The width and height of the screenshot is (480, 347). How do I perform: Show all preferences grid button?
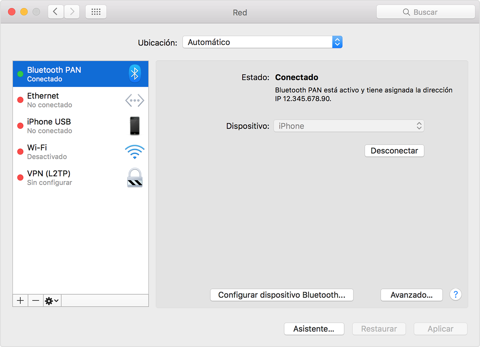click(x=96, y=12)
